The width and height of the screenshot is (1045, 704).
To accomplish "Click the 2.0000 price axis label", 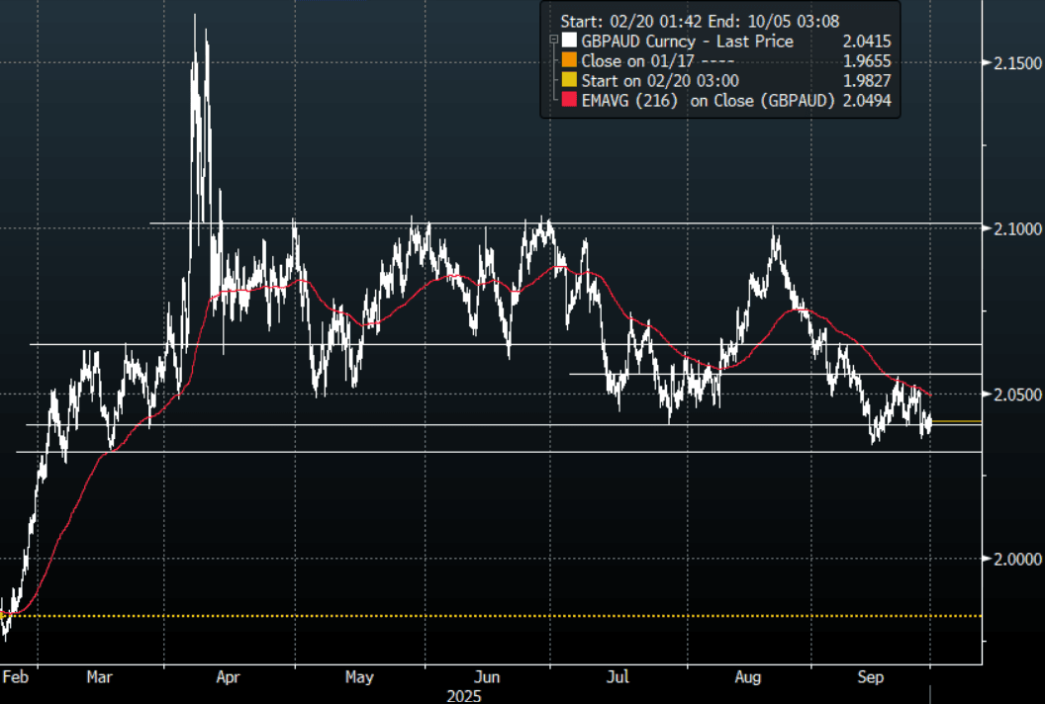I will click(x=1016, y=560).
